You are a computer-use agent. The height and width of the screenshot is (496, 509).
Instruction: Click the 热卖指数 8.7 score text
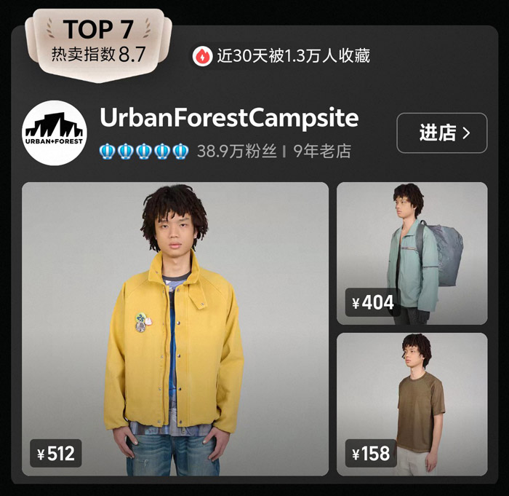98,54
